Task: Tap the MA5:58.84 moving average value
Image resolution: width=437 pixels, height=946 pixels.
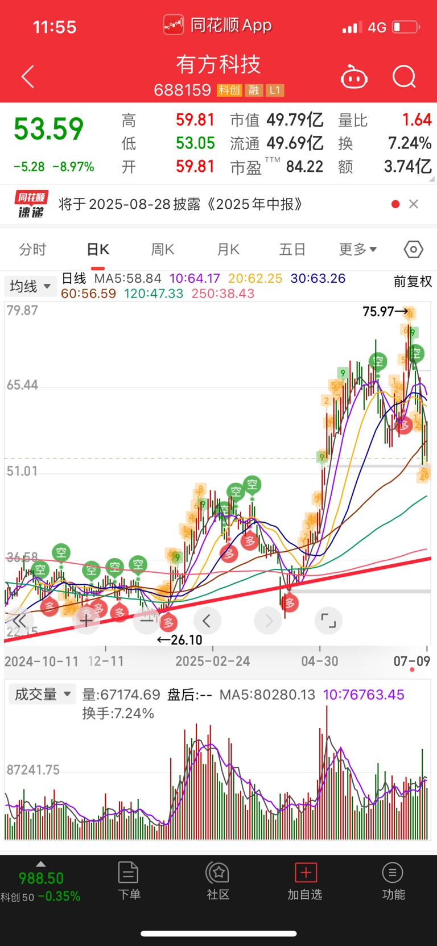Action: (x=127, y=278)
